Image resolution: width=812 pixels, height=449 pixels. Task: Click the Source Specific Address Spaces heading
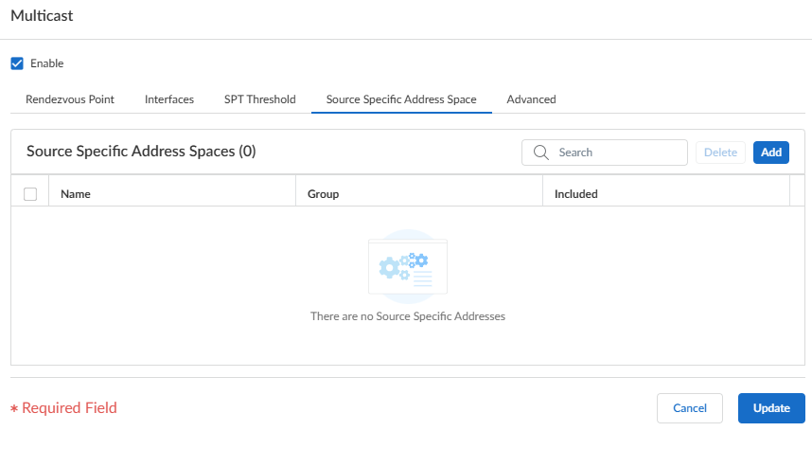pyautogui.click(x=141, y=151)
